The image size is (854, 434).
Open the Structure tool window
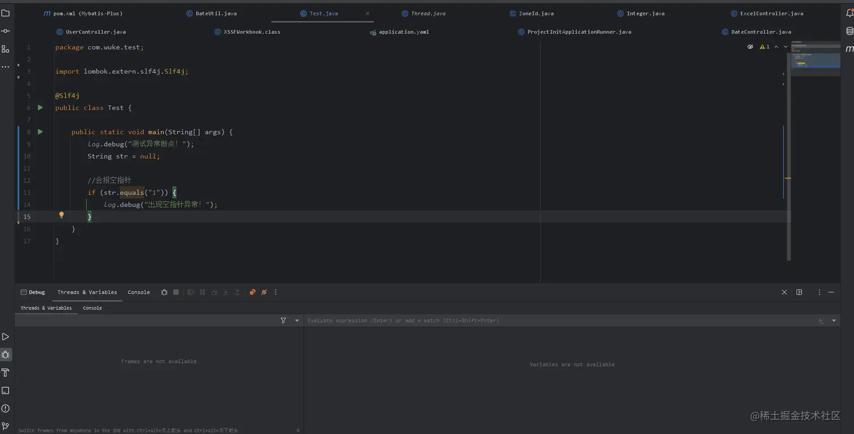pyautogui.click(x=6, y=49)
